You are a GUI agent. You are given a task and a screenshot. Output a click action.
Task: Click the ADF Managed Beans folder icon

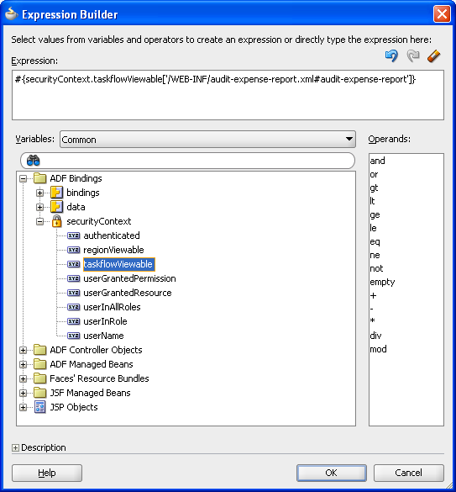pyautogui.click(x=40, y=364)
